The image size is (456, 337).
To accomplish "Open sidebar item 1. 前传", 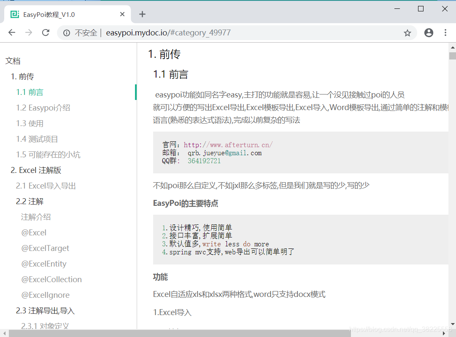I will click(22, 76).
